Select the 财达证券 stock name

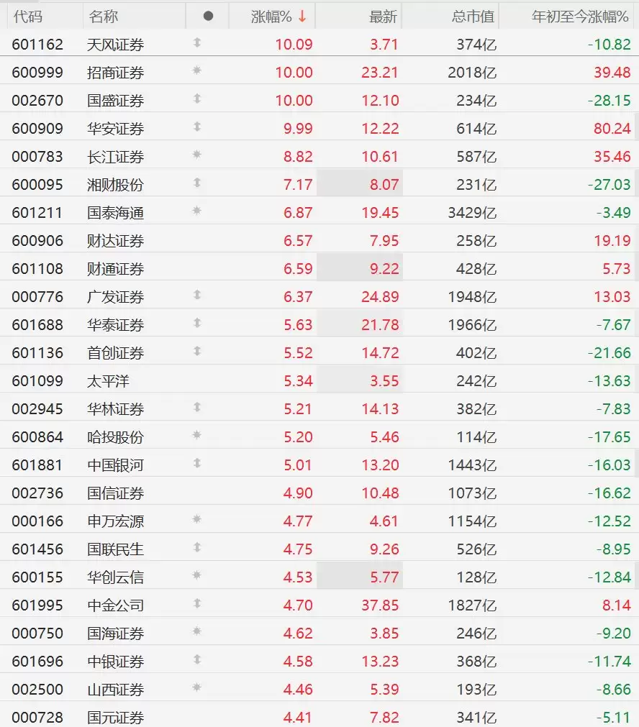116,241
